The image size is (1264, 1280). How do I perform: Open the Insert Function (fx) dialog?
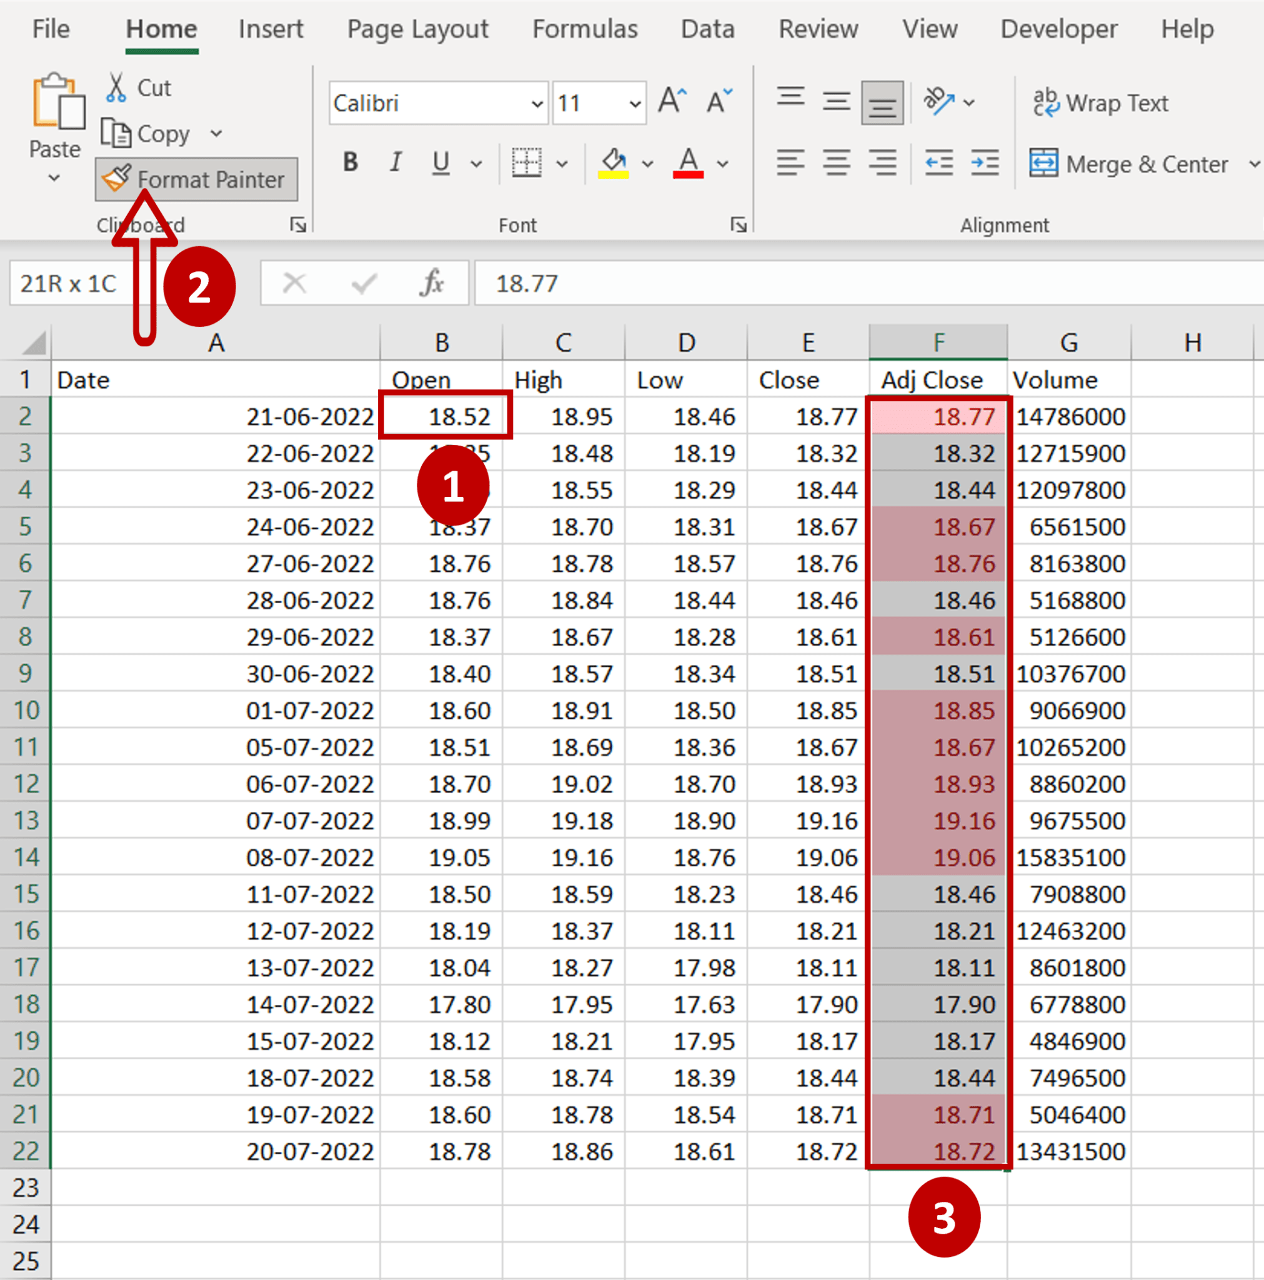(x=431, y=283)
